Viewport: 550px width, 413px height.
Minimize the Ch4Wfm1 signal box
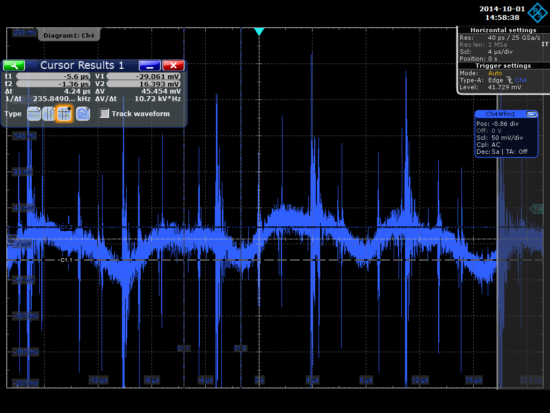click(532, 114)
